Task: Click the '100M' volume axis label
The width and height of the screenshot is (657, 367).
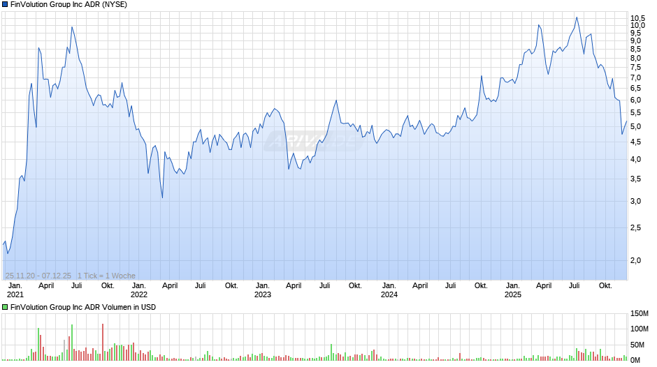Action: click(x=640, y=329)
